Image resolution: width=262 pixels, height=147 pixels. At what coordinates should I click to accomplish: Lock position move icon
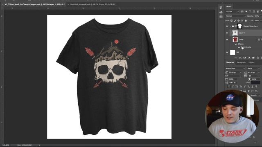tap(238, 21)
